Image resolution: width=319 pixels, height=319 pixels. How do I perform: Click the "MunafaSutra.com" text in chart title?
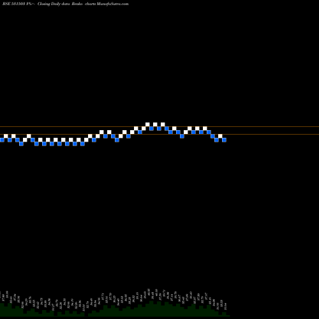point(112,4)
